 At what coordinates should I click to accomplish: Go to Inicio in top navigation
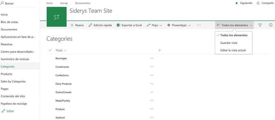pyautogui.click(x=50, y=3)
